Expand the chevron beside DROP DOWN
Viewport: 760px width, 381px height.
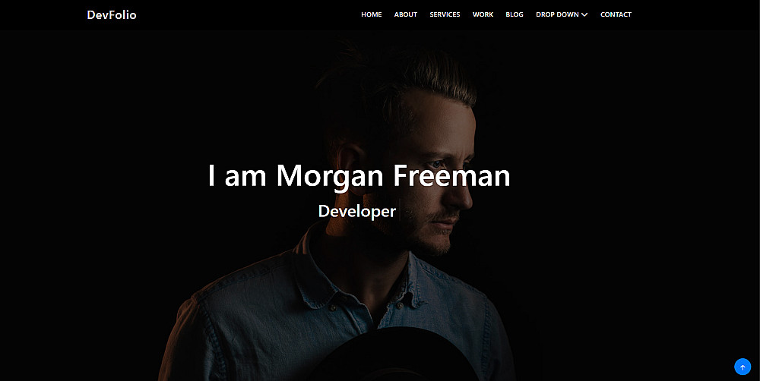coord(584,14)
